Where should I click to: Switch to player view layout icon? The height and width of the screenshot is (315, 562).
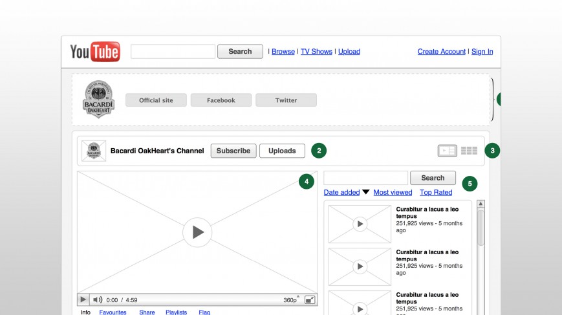pos(448,151)
